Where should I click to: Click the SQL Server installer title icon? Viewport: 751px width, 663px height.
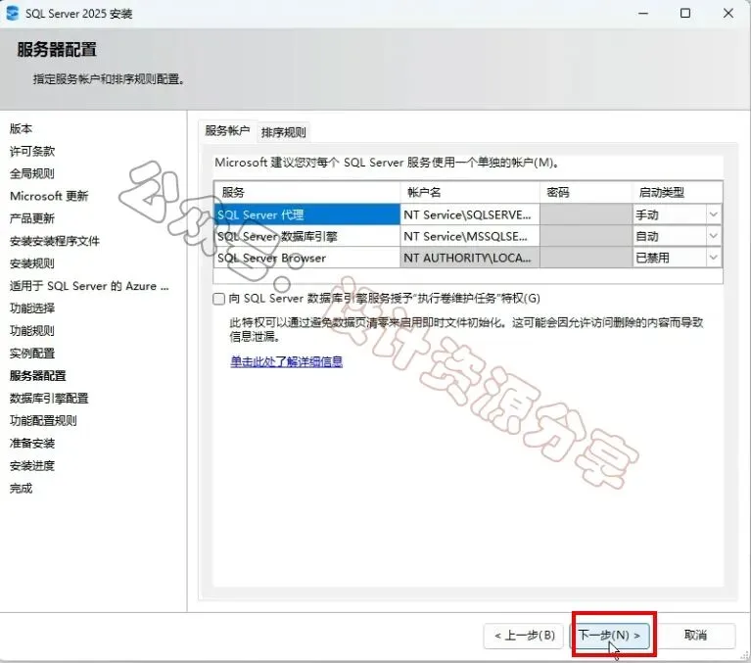[x=12, y=13]
